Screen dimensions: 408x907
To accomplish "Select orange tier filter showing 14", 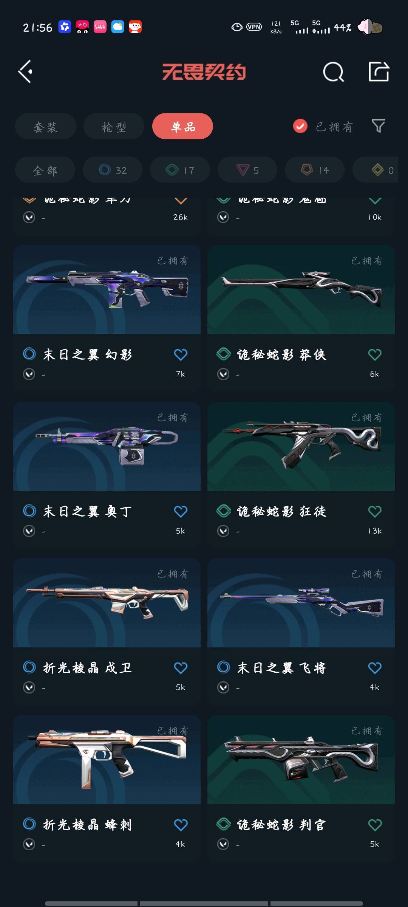I will coord(315,170).
